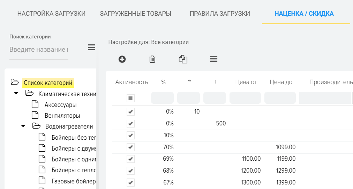Open the Правила загрузки tab
353x189 pixels.
pos(220,14)
